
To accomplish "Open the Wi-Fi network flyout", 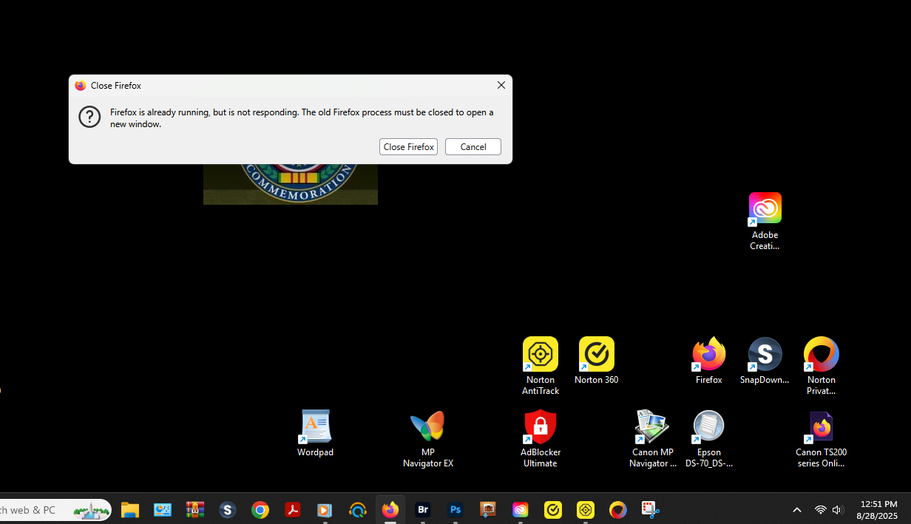I will pyautogui.click(x=820, y=510).
